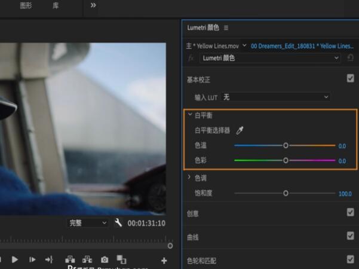Open the button editor plus icon
This screenshot has height=269, width=359.
coord(164,261)
